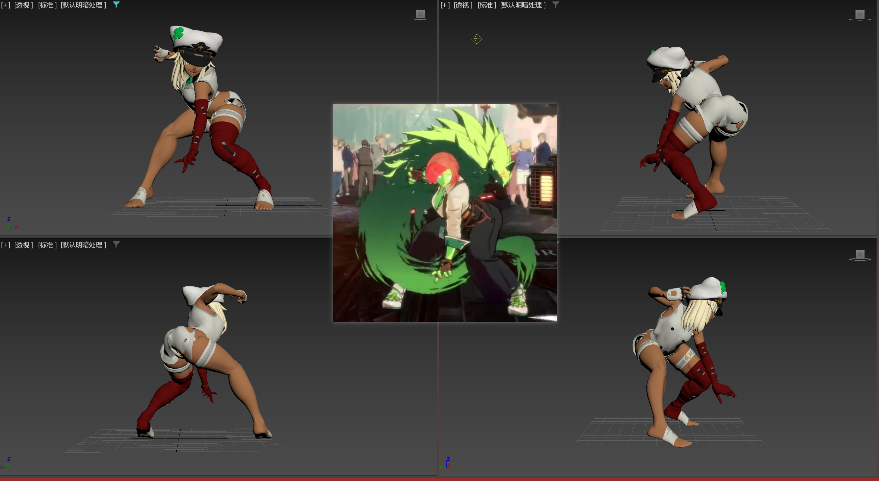Open [默认明暗处理] shading menu in top-right viewport
The width and height of the screenshot is (879, 481).
523,5
